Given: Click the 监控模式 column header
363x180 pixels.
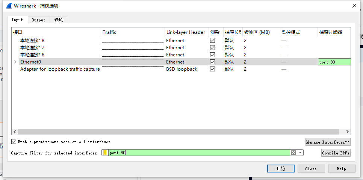Looking at the screenshot, I should [x=299, y=32].
